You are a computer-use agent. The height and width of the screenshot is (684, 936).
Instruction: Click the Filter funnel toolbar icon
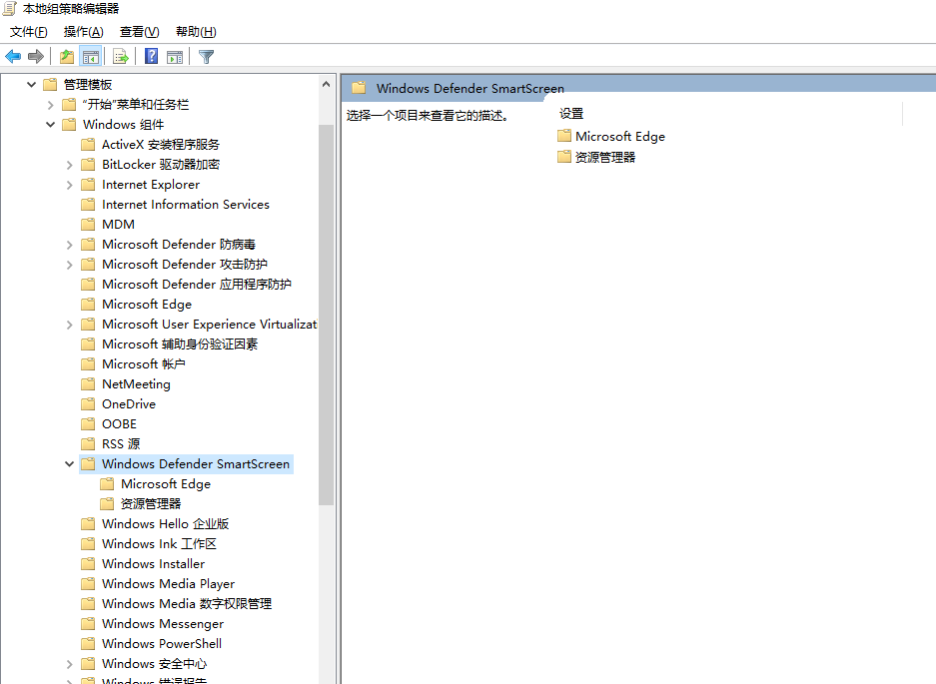[x=206, y=57]
